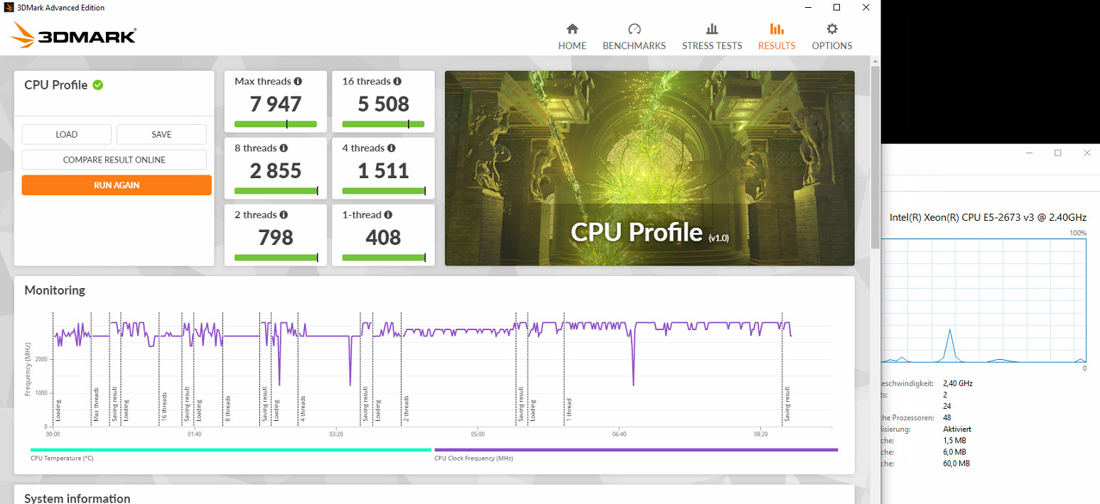Click the 05:00 time label on chart
This screenshot has height=504, width=1100.
coord(478,434)
